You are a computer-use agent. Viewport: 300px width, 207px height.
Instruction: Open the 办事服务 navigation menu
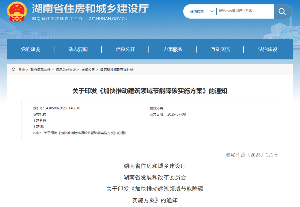pos(172,49)
